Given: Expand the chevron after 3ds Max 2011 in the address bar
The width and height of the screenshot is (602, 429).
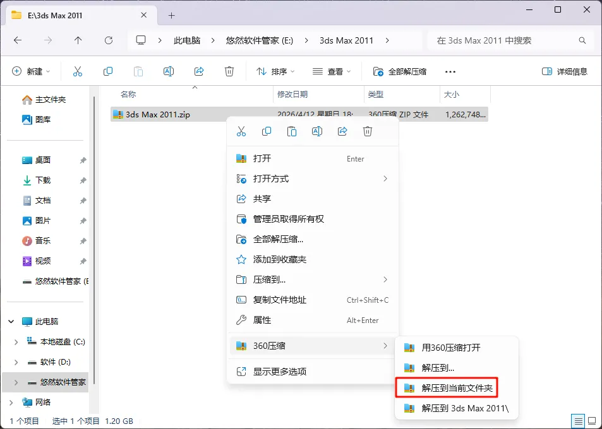Looking at the screenshot, I should click(x=387, y=40).
